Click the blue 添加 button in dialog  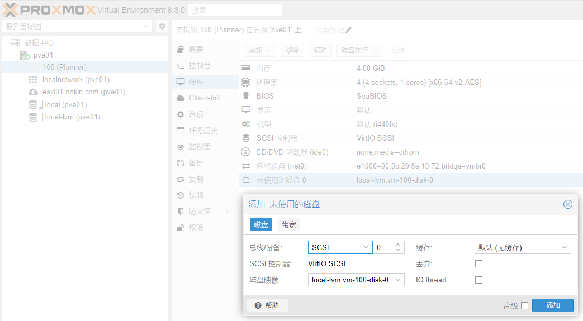(552, 305)
